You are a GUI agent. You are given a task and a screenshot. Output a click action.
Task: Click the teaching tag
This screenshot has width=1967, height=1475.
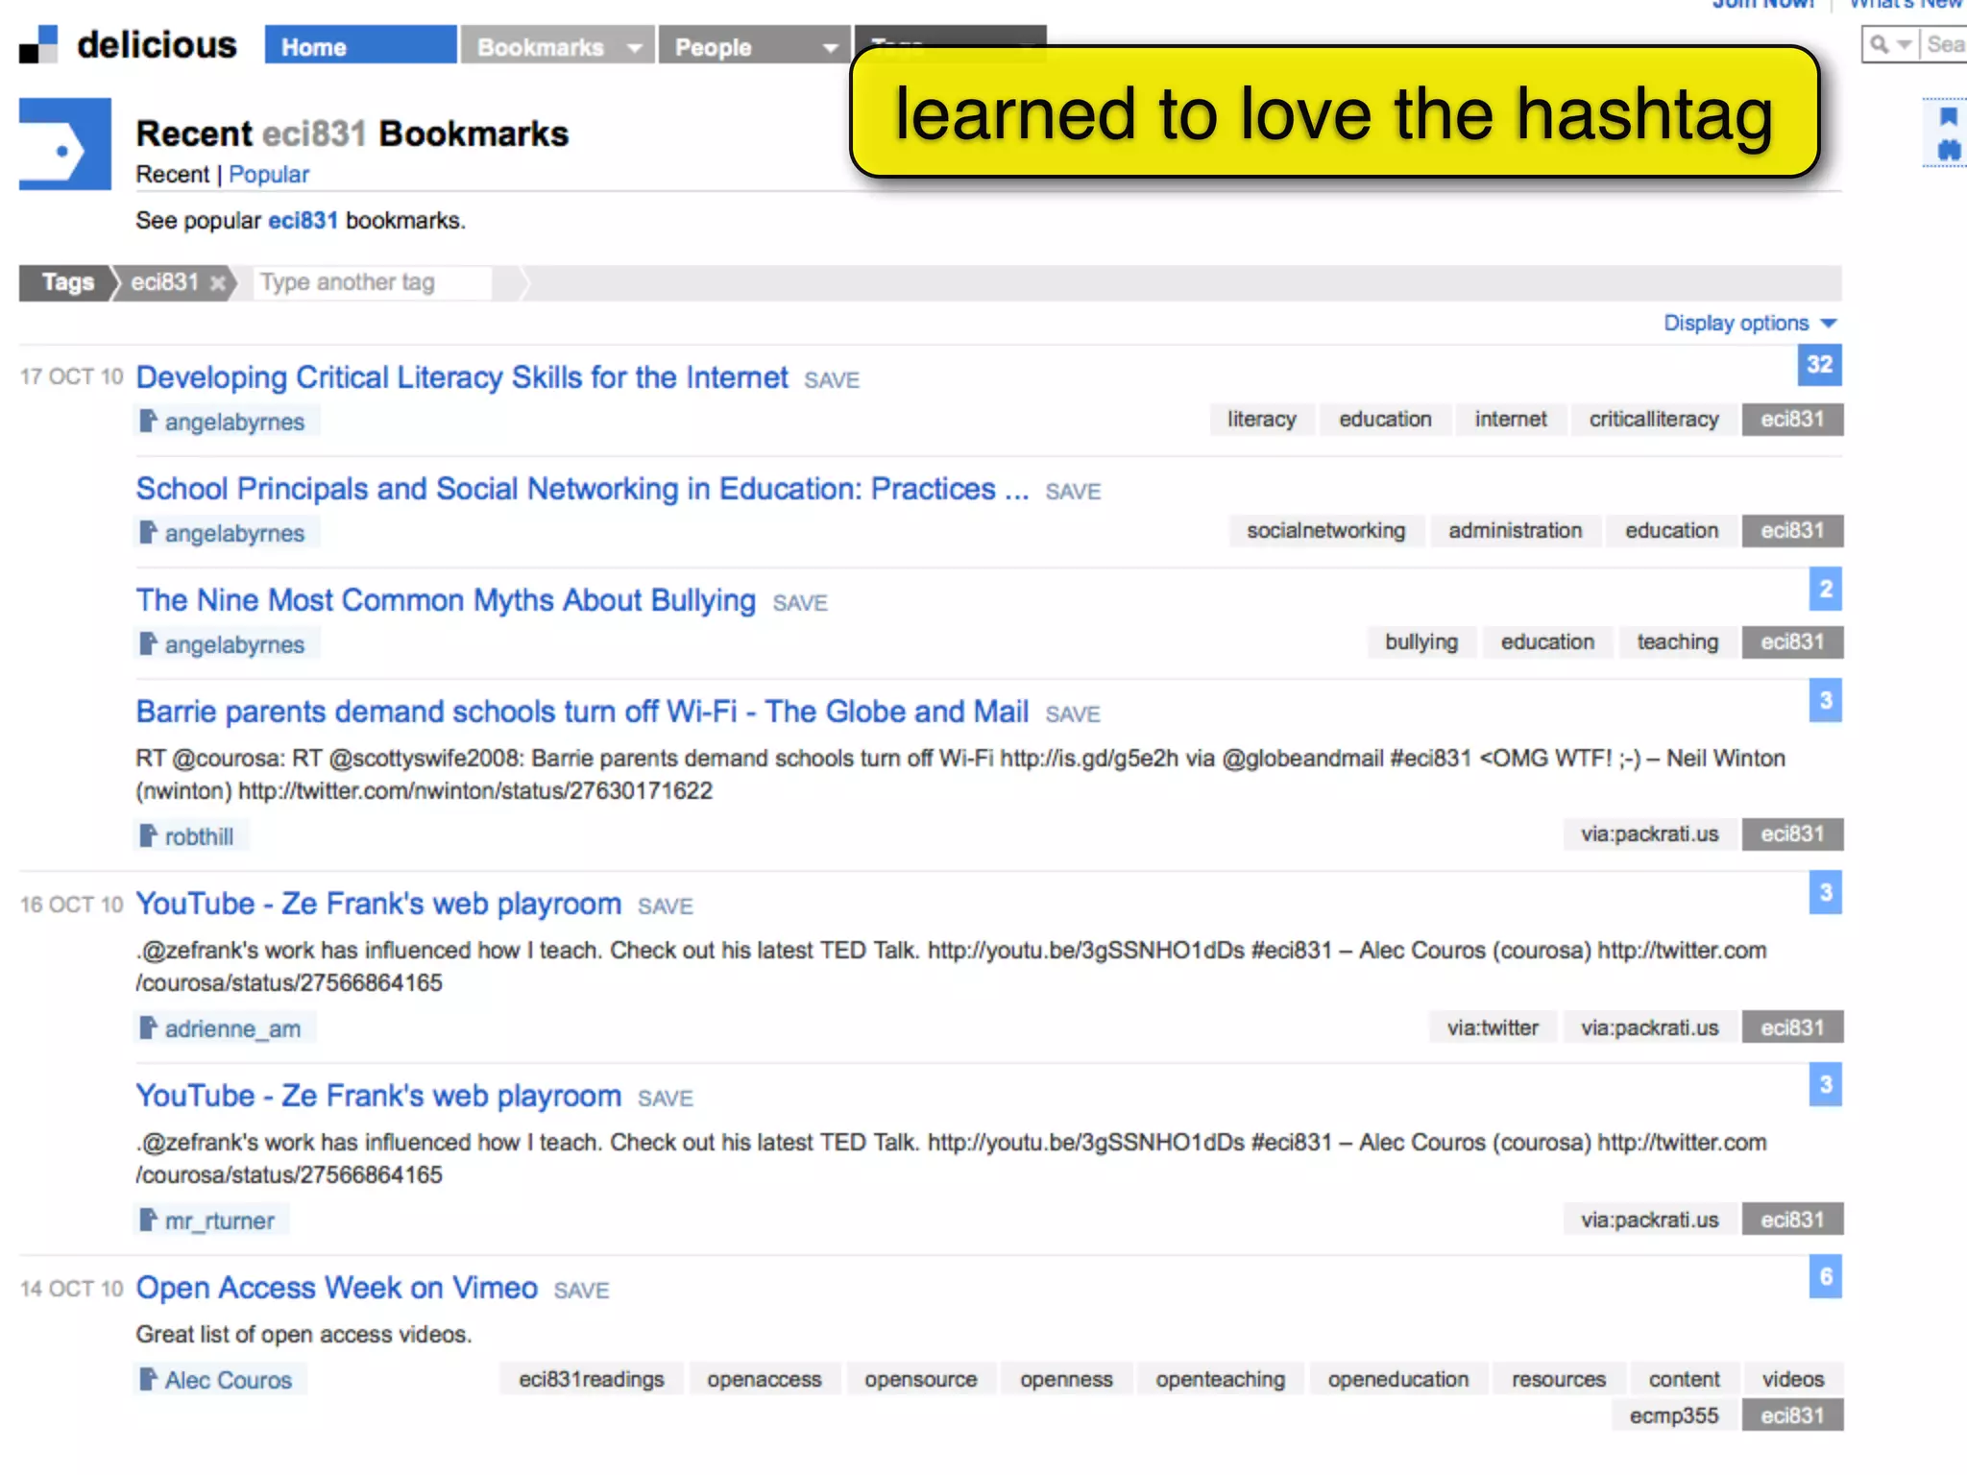pos(1677,642)
